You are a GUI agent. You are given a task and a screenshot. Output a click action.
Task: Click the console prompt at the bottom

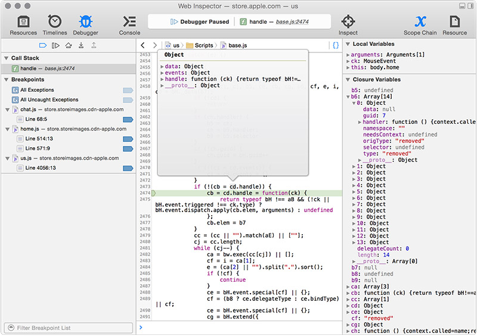click(x=240, y=328)
